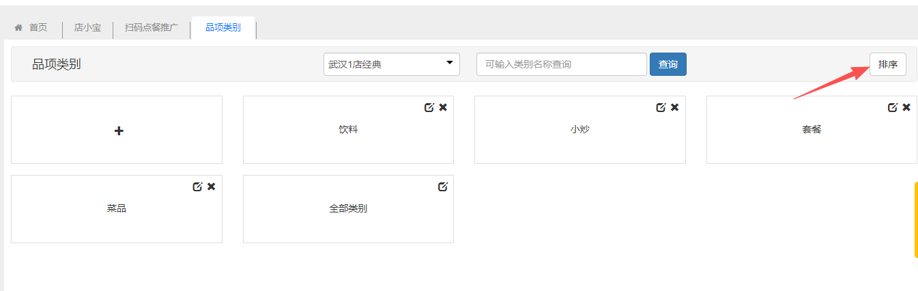Remove the 小炒 category card
918x291 pixels.
click(x=674, y=107)
